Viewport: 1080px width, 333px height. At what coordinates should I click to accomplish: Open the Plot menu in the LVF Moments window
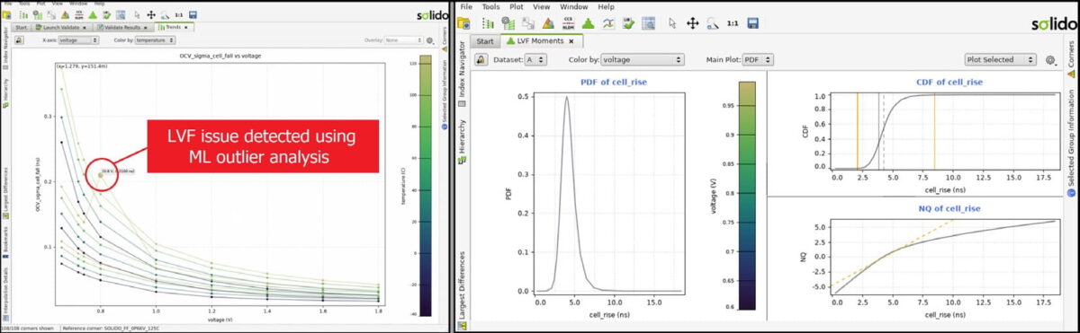point(517,6)
